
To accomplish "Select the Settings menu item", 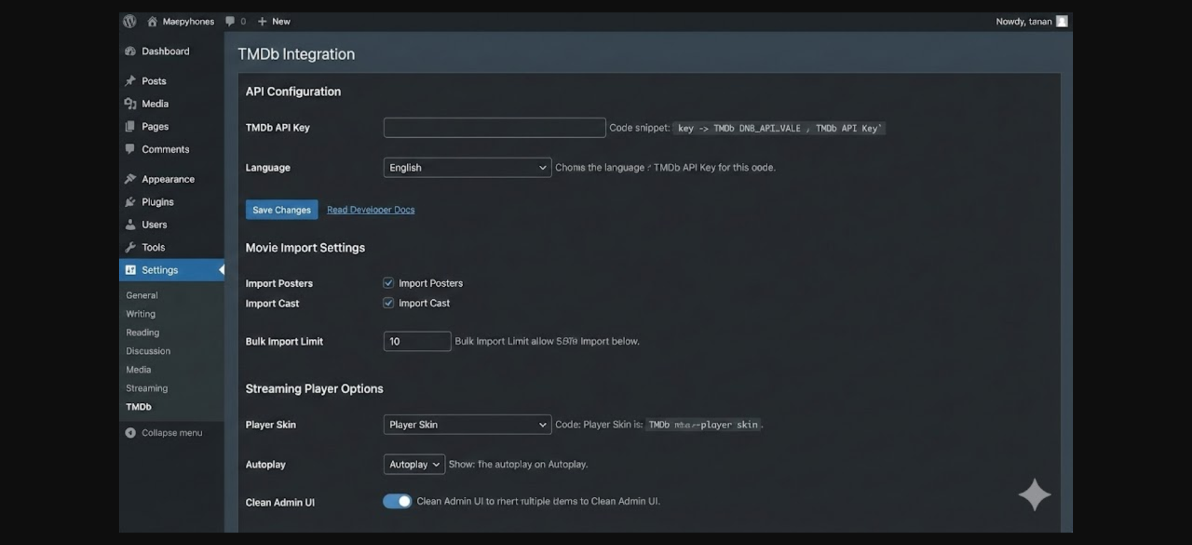I will pyautogui.click(x=172, y=270).
